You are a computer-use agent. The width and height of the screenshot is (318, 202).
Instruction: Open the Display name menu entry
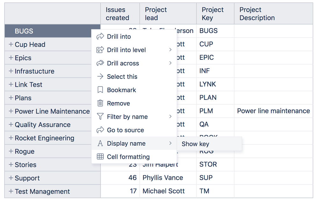point(126,143)
